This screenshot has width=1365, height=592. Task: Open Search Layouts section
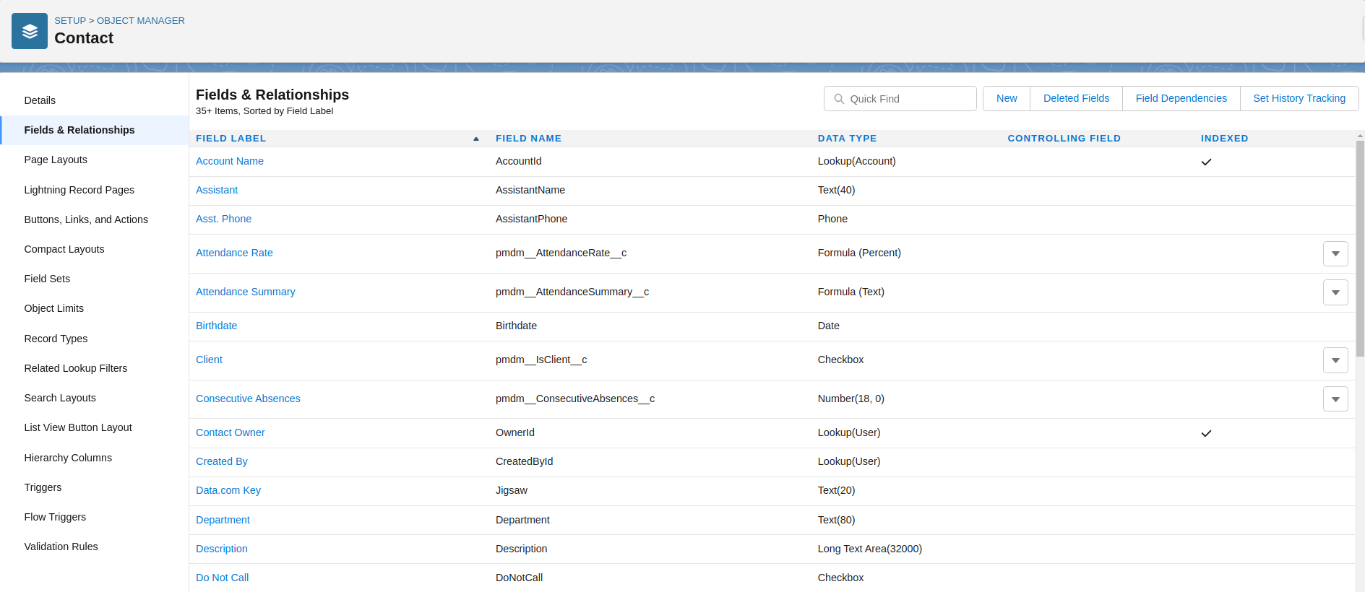[x=60, y=398]
